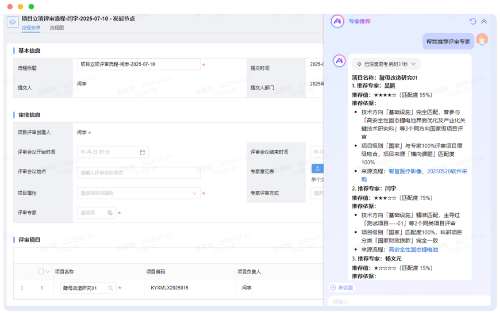Click the user avatar beside the chat message
500x313 pixels.
(482, 40)
